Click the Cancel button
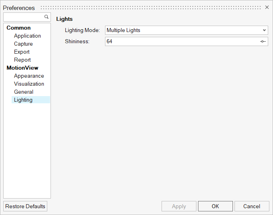Image resolution: width=273 pixels, height=215 pixels. point(252,206)
